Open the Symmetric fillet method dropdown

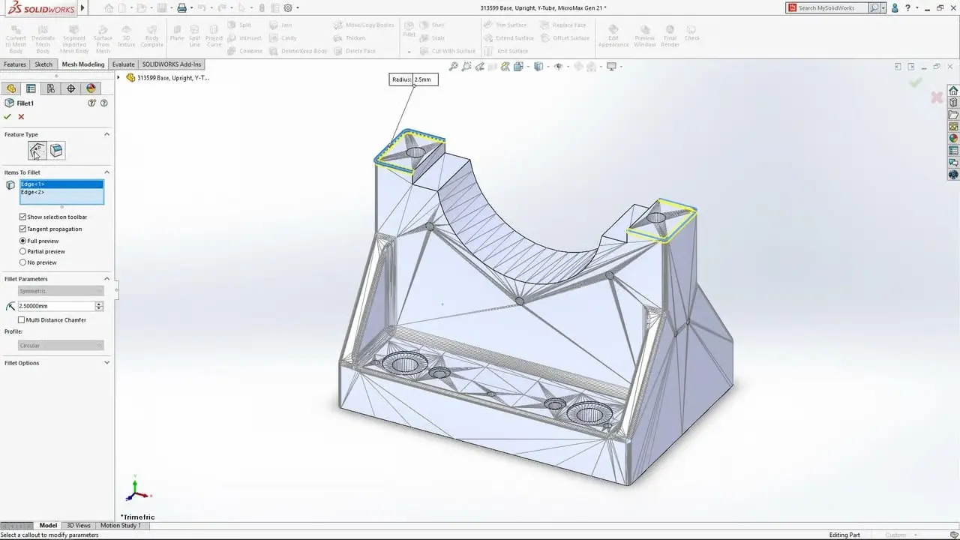click(x=61, y=291)
